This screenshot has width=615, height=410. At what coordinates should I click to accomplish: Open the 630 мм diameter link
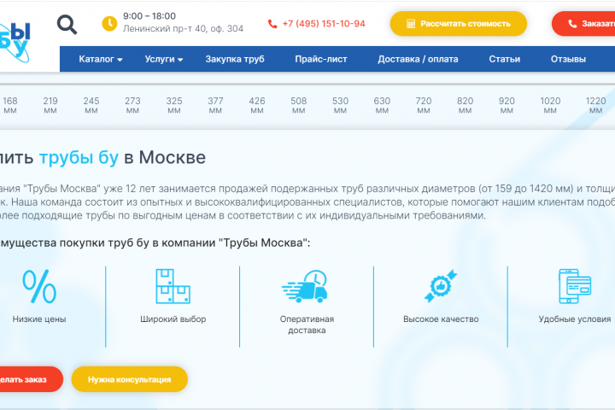pyautogui.click(x=382, y=105)
